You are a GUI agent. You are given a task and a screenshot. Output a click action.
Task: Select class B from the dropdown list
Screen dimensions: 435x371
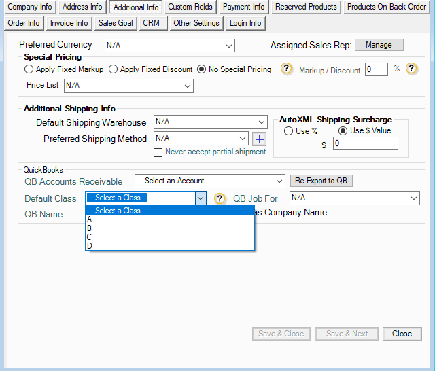pos(90,228)
